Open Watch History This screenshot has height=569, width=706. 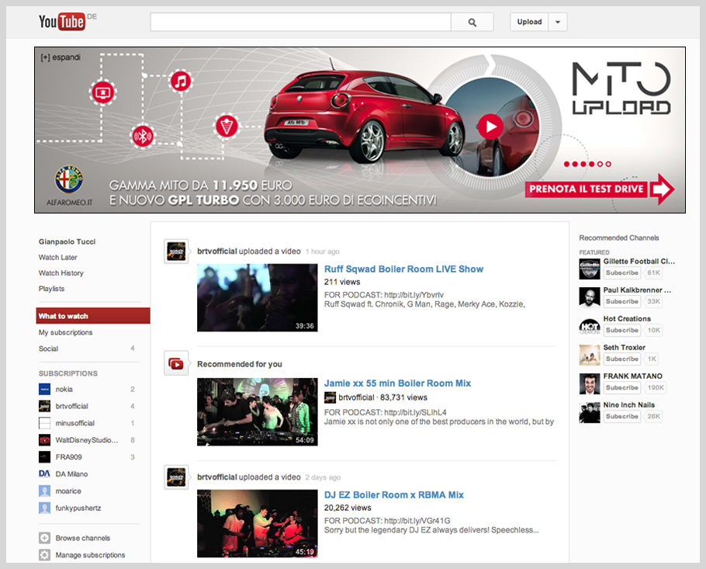pos(61,273)
